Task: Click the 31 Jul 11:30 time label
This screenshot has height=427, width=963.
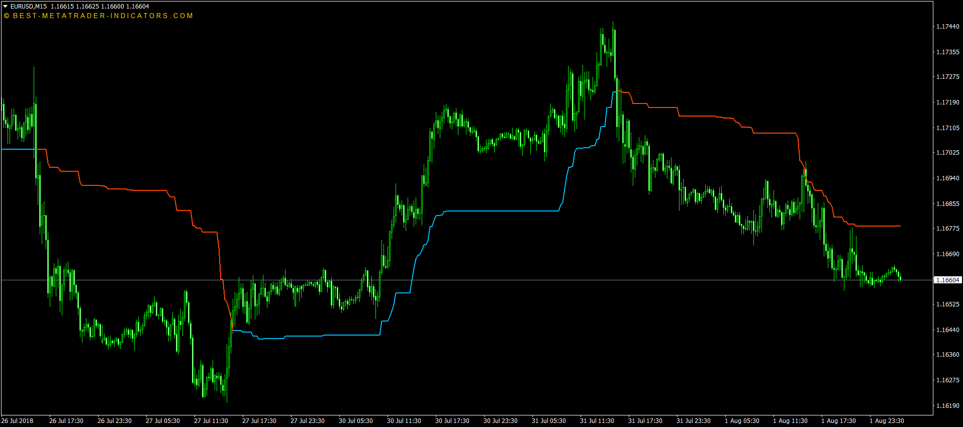Action: 597,421
